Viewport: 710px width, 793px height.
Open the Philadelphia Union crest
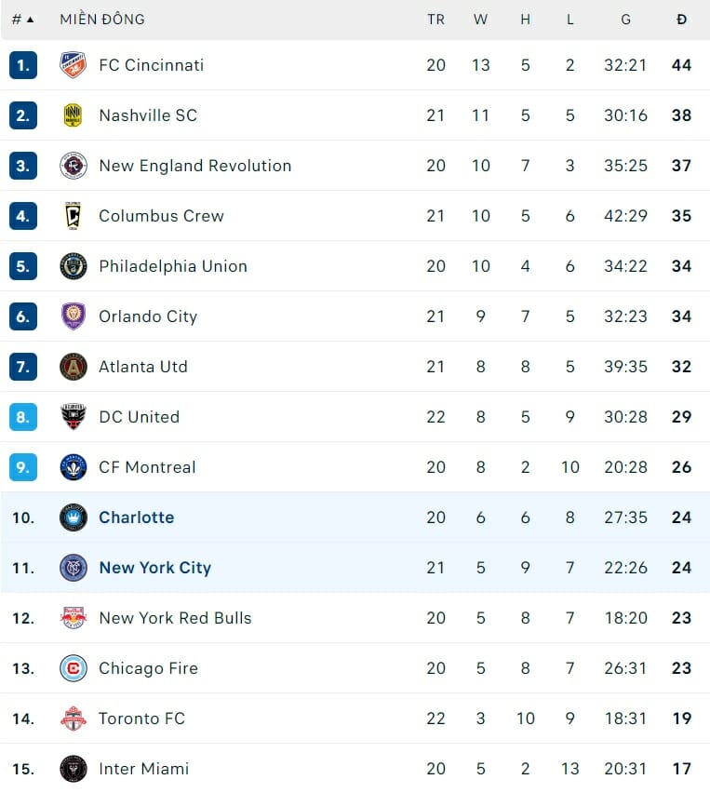tap(74, 266)
